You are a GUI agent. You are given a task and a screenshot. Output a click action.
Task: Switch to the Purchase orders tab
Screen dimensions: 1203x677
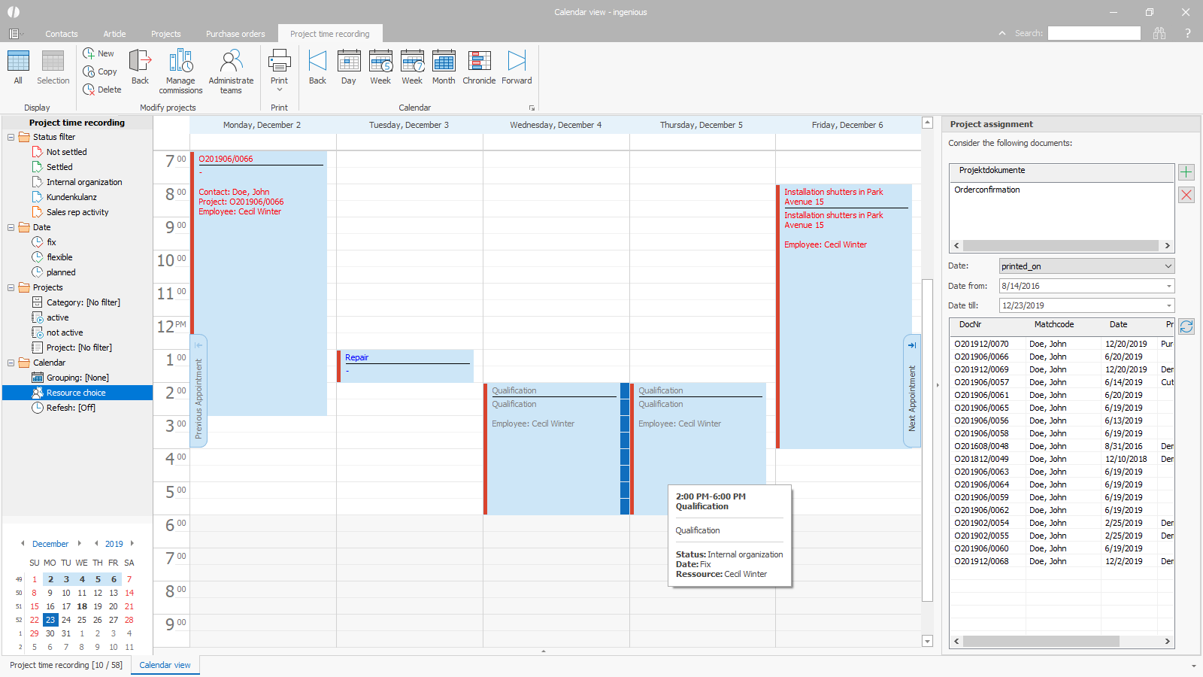click(x=235, y=34)
